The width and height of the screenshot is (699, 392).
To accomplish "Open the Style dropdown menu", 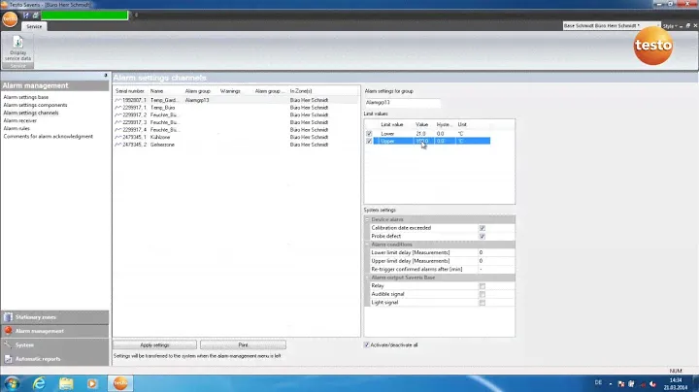I will click(x=668, y=25).
